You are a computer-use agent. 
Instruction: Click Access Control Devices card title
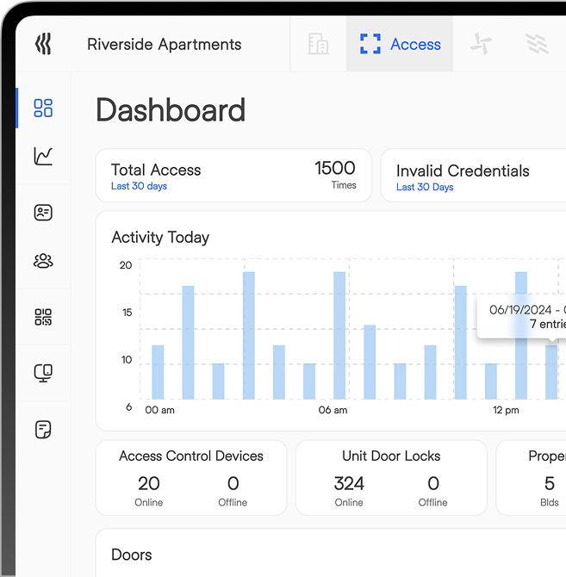191,456
